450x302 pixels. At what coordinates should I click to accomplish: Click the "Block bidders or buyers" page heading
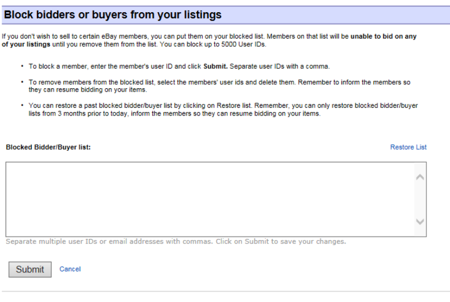[113, 15]
